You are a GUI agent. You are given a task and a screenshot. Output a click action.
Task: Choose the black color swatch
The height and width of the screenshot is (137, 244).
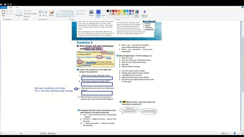108,11
